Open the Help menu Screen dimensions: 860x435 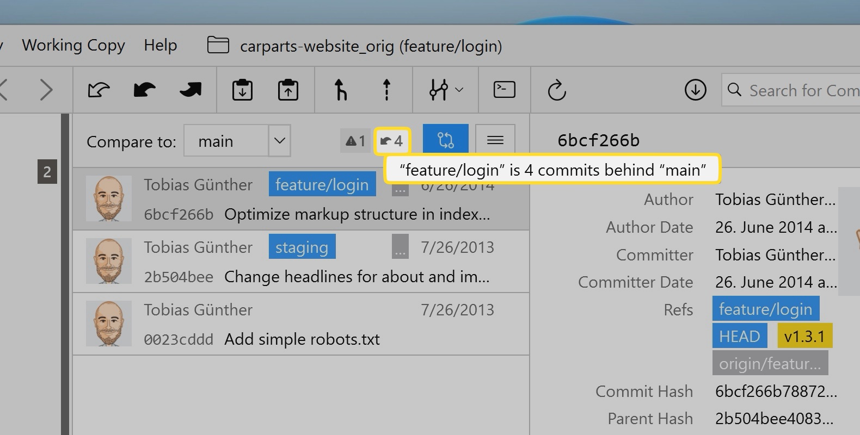tap(161, 45)
